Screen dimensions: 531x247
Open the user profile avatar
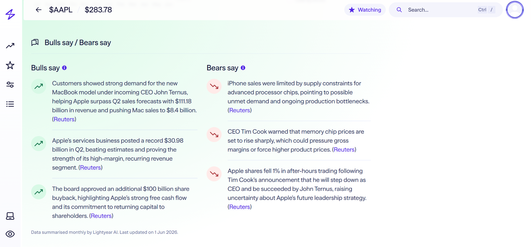pos(515,10)
